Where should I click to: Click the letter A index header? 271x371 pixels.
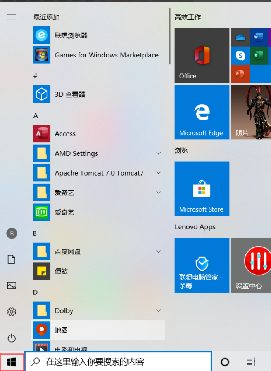(x=35, y=115)
